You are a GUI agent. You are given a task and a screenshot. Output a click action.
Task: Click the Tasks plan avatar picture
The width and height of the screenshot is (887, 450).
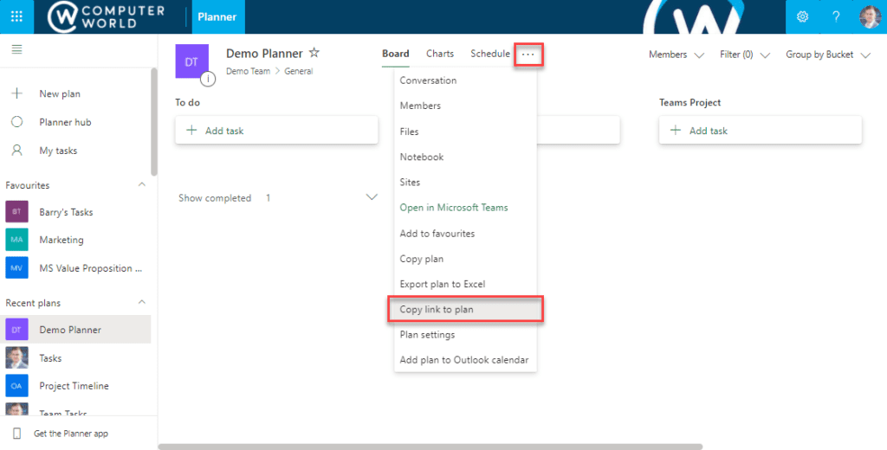pyautogui.click(x=16, y=358)
